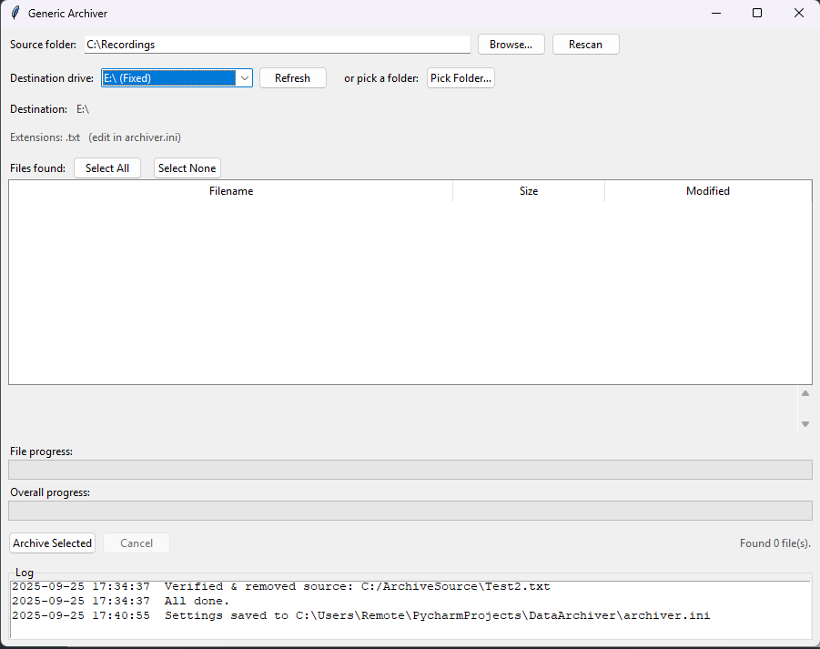Open the Browse... source folder dialog
This screenshot has width=820, height=649.
511,45
